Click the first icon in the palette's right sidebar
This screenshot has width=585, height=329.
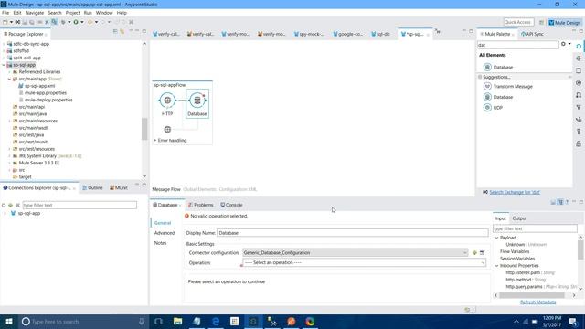point(579,47)
